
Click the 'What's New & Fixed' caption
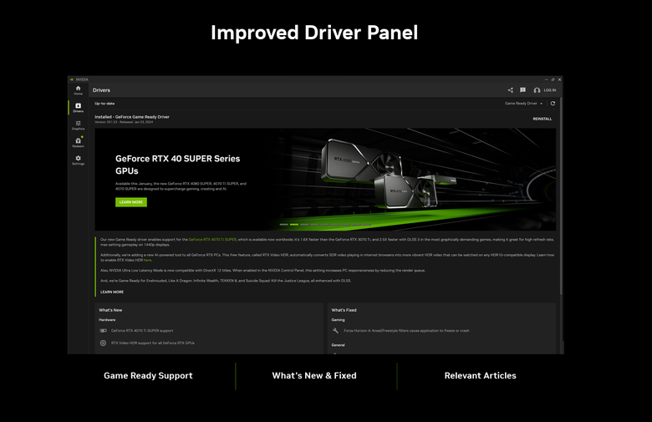coord(314,375)
